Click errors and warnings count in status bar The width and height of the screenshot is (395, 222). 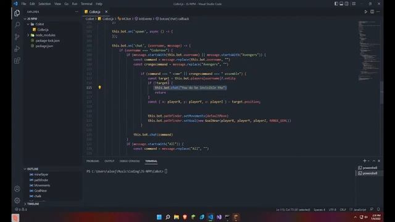(21, 210)
